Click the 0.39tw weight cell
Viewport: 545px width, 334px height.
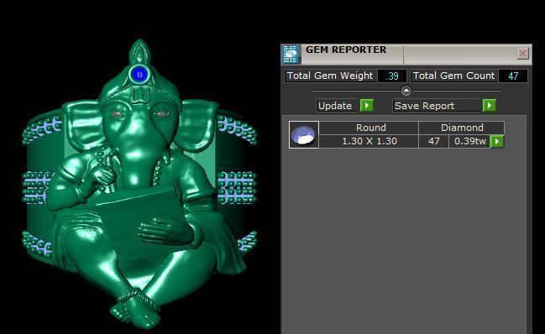click(x=469, y=141)
